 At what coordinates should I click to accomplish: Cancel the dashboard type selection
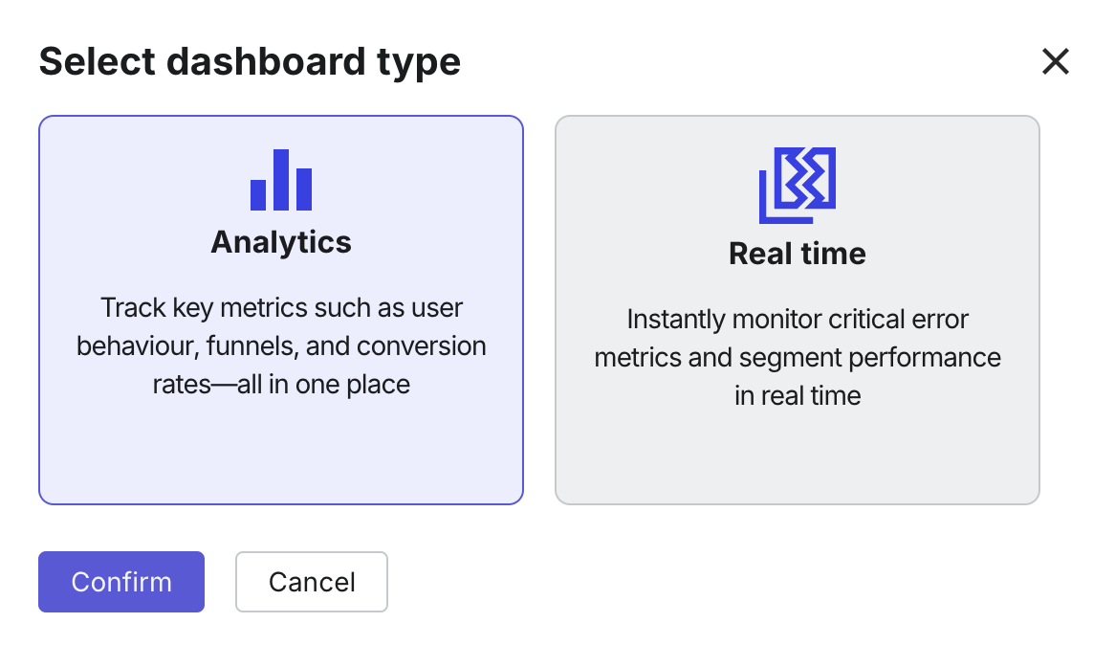tap(312, 582)
